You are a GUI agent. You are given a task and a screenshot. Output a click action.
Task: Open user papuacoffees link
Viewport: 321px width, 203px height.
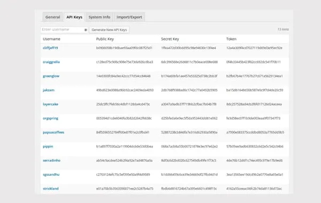tap(53, 132)
